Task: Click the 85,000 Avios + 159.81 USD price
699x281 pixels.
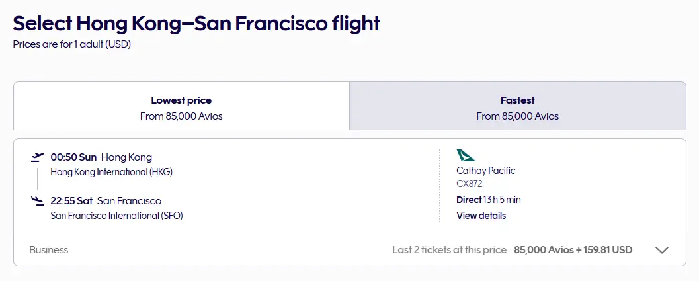Action: pos(573,250)
